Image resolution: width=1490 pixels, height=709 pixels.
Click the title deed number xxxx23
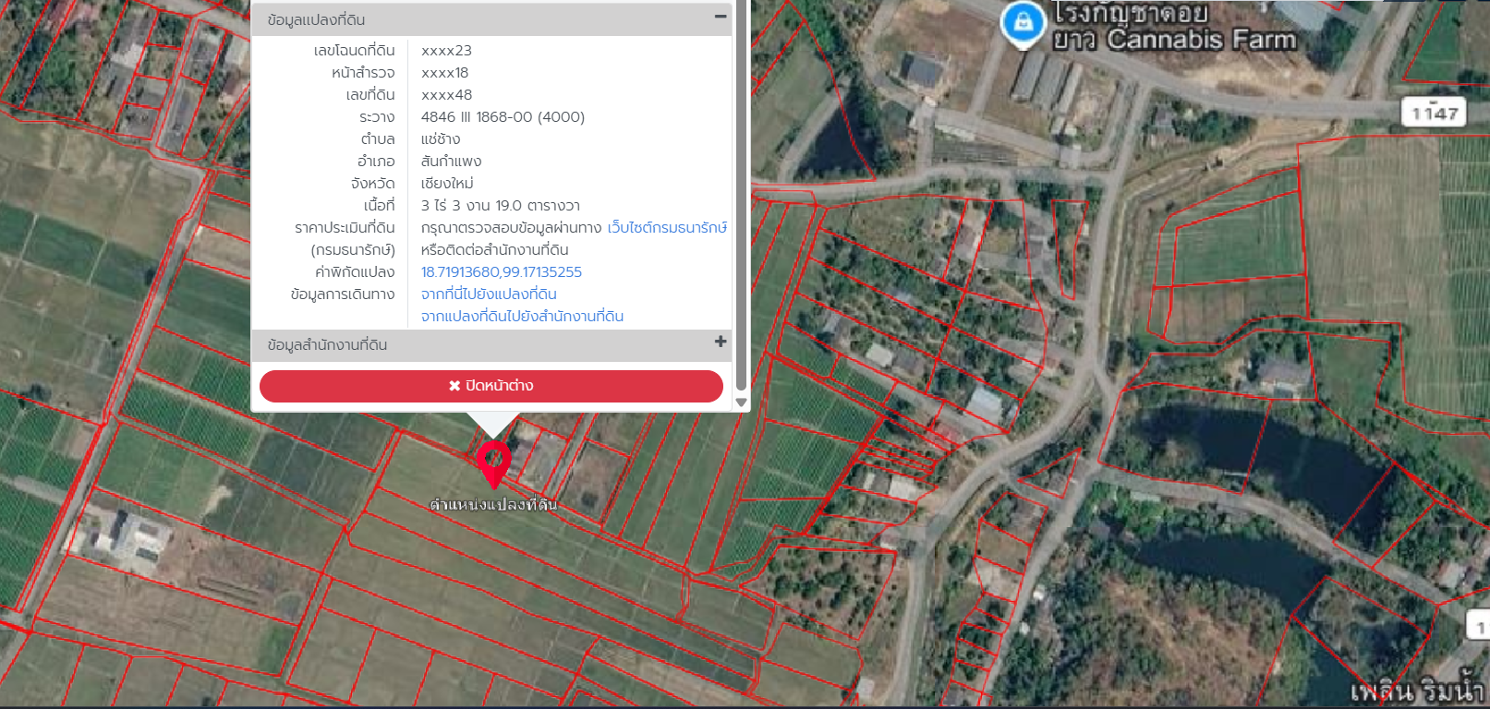click(446, 50)
